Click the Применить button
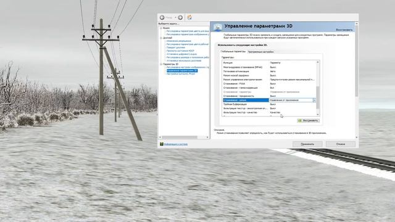The width and height of the screenshot is (395, 222). click(x=307, y=144)
